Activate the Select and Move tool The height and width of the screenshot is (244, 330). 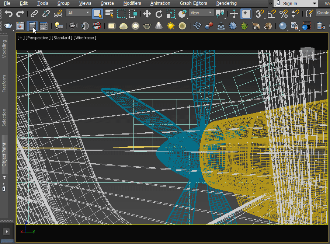tap(147, 14)
